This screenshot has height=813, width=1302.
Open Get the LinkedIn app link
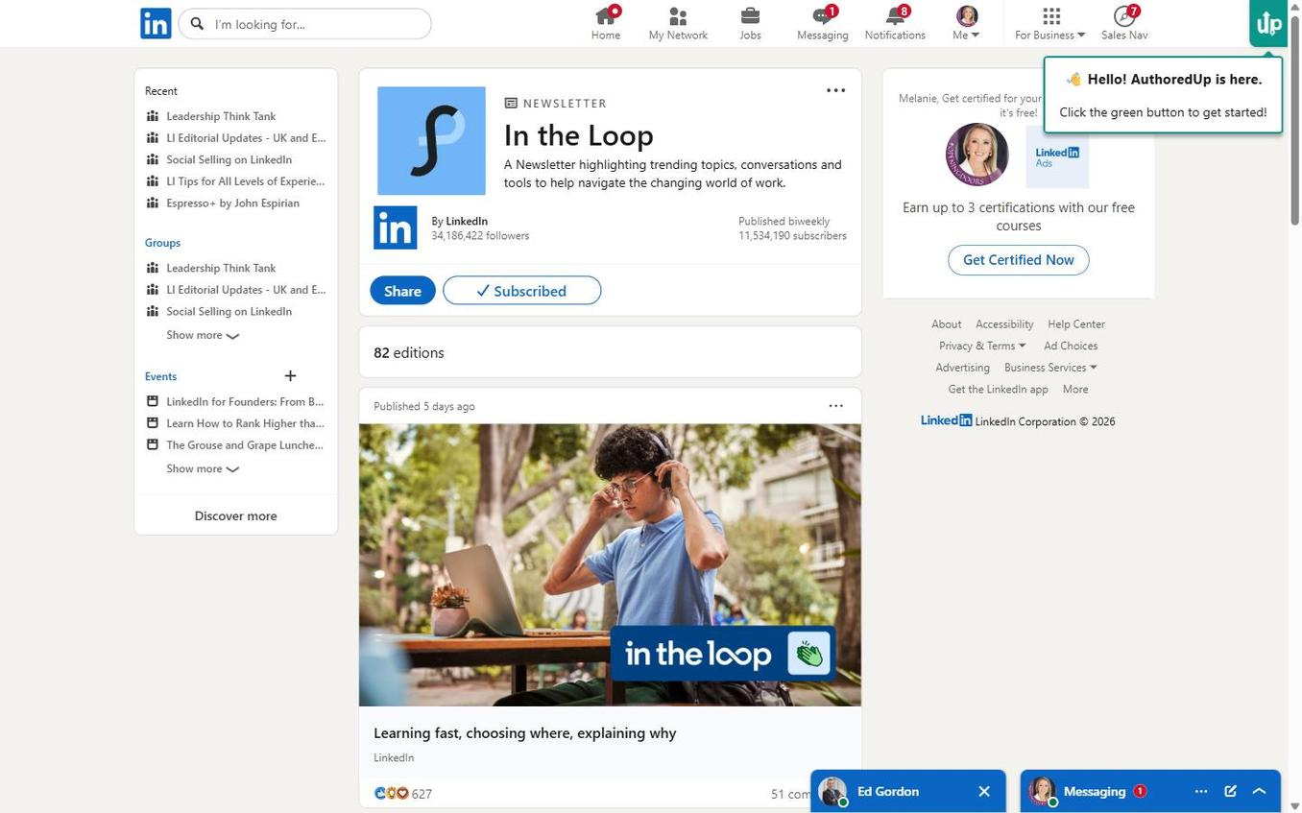999,390
